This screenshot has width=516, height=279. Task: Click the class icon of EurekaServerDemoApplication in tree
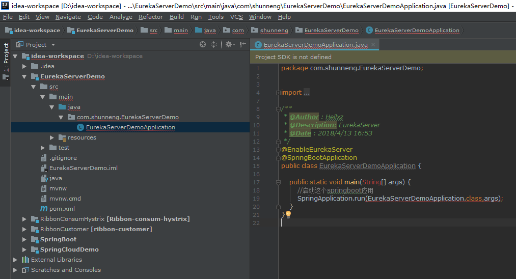(80, 127)
